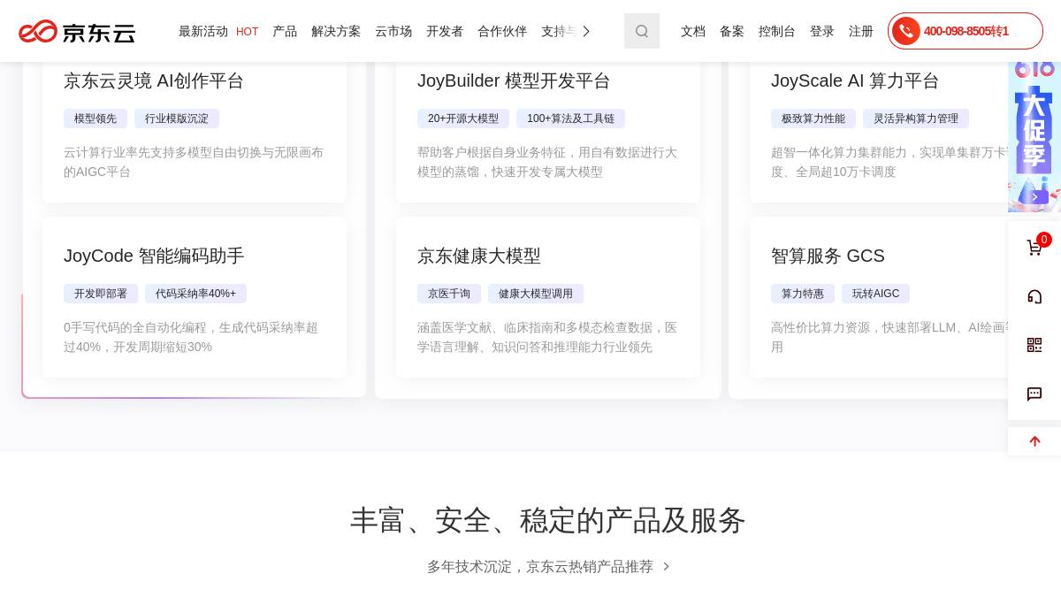Open the 云市场 menu

[393, 31]
